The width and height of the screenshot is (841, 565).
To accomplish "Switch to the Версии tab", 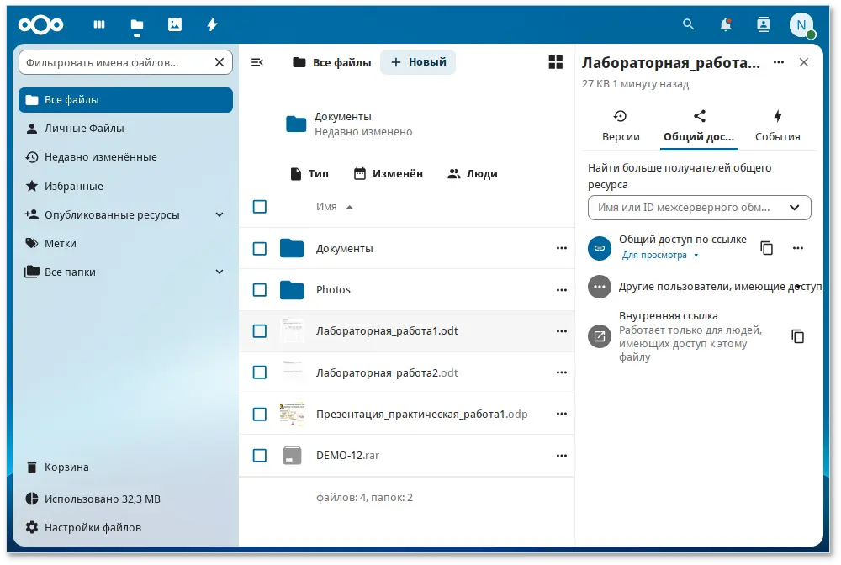I will [620, 126].
